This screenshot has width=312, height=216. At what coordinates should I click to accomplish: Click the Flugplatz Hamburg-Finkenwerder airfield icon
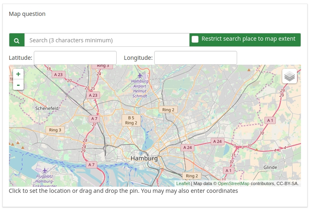click(x=45, y=170)
